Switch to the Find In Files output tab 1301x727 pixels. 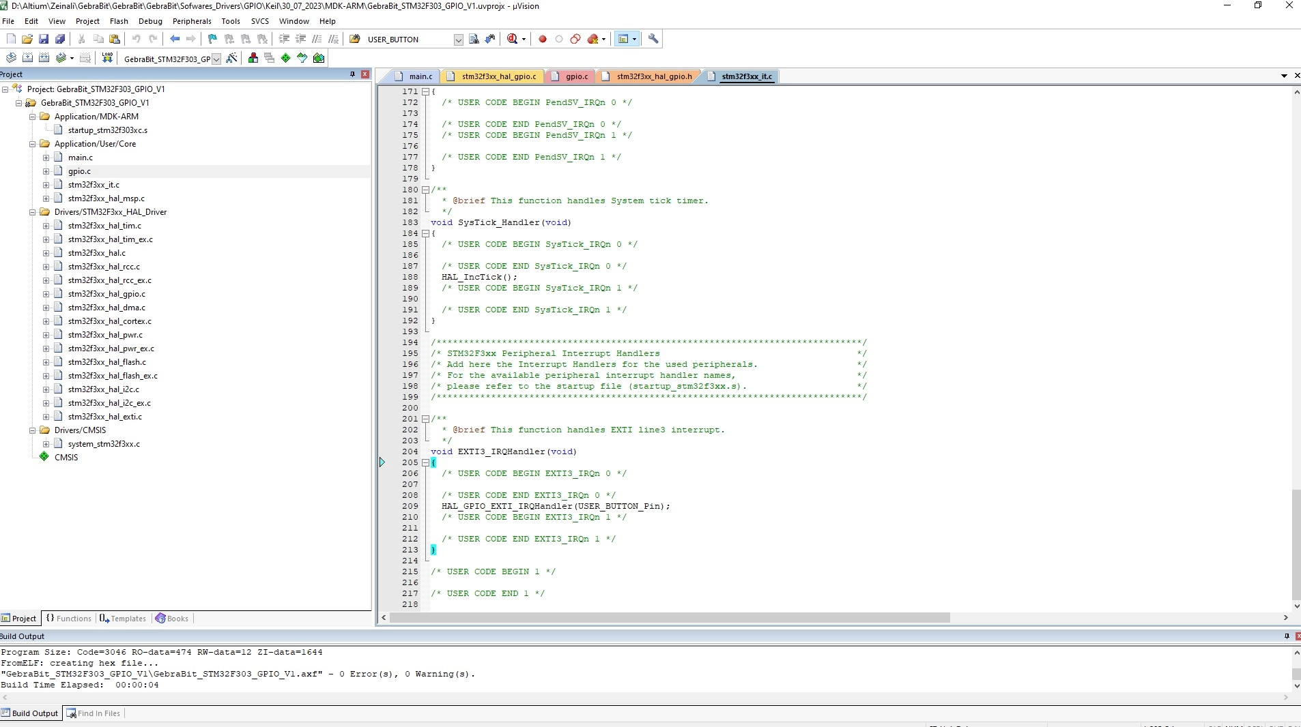click(x=93, y=713)
